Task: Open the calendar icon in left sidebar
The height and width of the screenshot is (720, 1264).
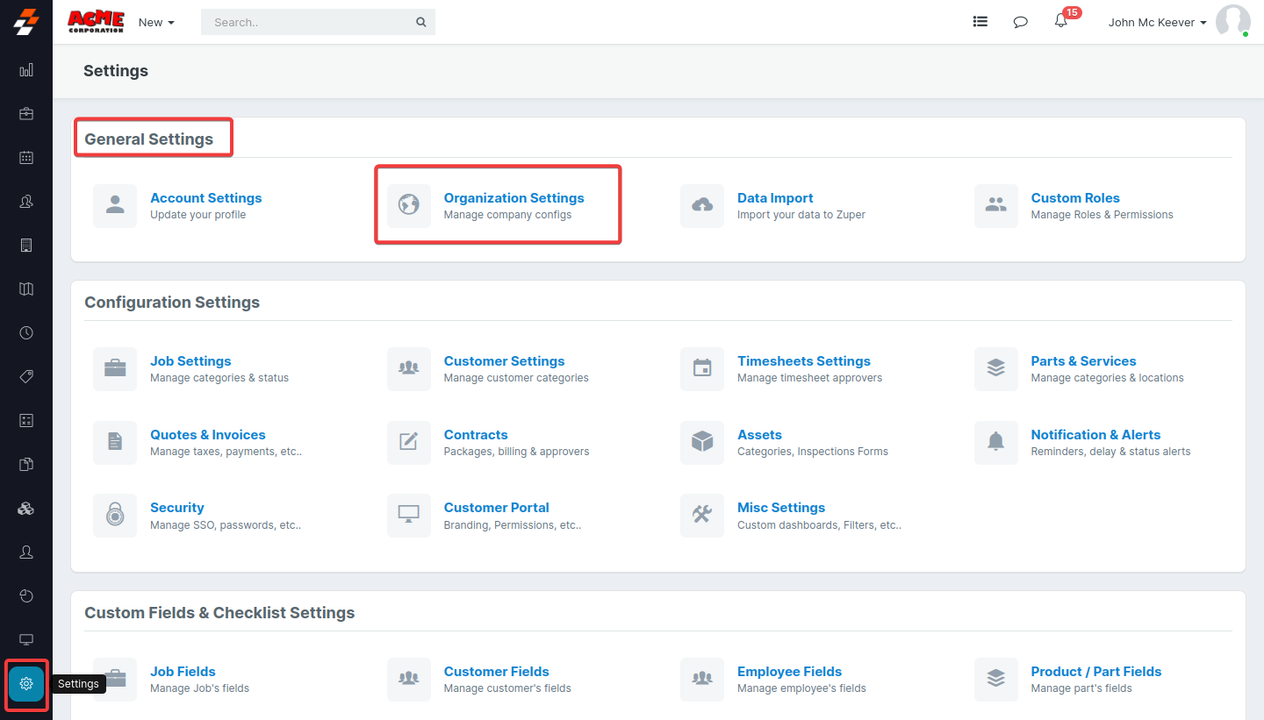Action: click(26, 158)
